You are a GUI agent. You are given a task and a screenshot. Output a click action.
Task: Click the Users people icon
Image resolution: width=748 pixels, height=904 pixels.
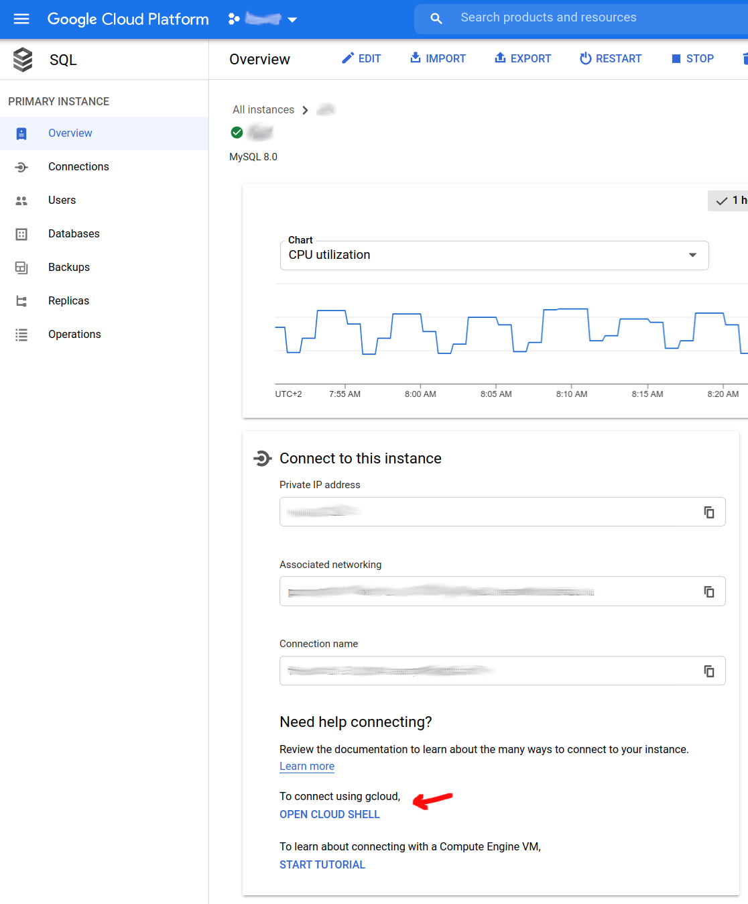[21, 201]
